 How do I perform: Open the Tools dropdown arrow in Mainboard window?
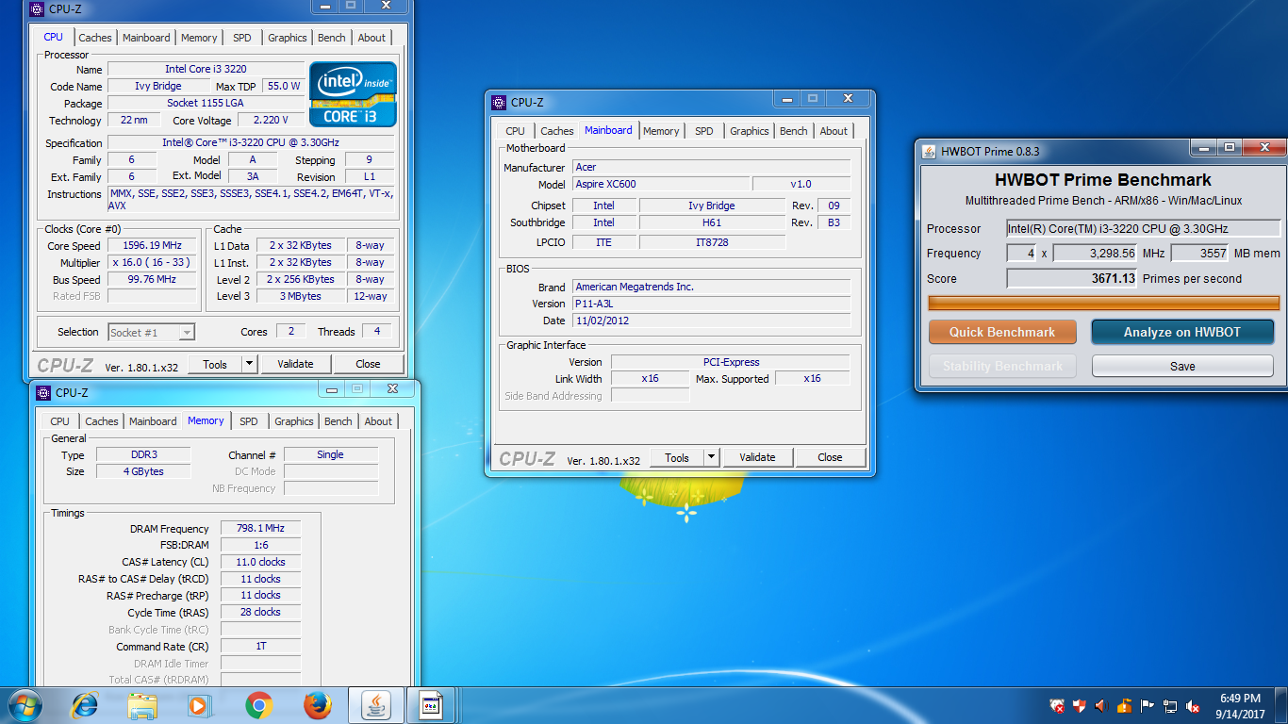711,457
